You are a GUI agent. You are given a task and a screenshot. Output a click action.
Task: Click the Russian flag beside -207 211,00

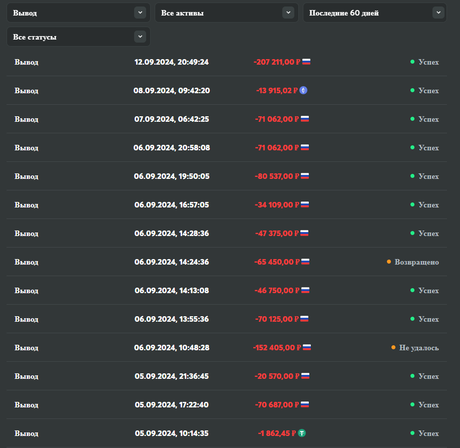[306, 62]
